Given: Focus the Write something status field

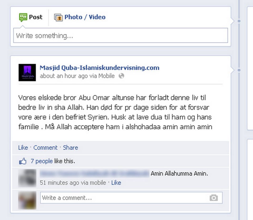Looking at the screenshot, I should [120, 35].
